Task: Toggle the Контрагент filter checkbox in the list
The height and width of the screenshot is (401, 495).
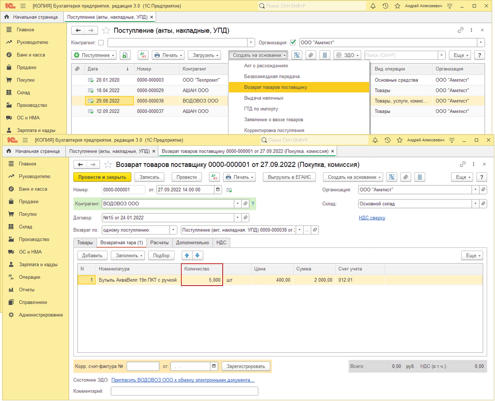Action: point(101,42)
